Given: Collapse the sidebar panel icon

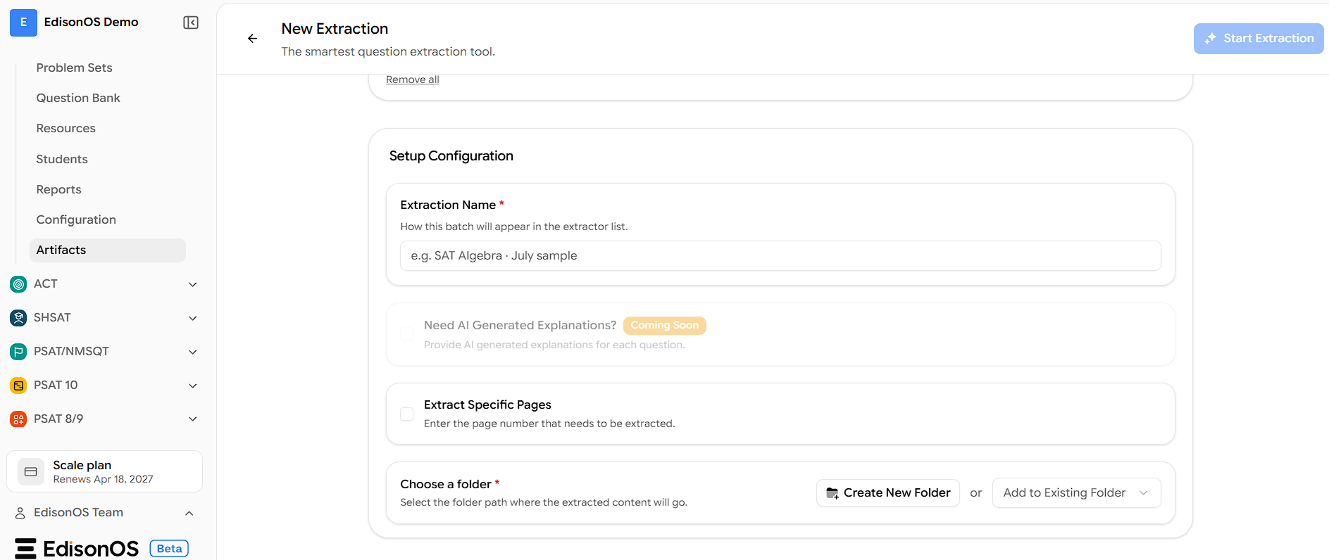Looking at the screenshot, I should [191, 23].
